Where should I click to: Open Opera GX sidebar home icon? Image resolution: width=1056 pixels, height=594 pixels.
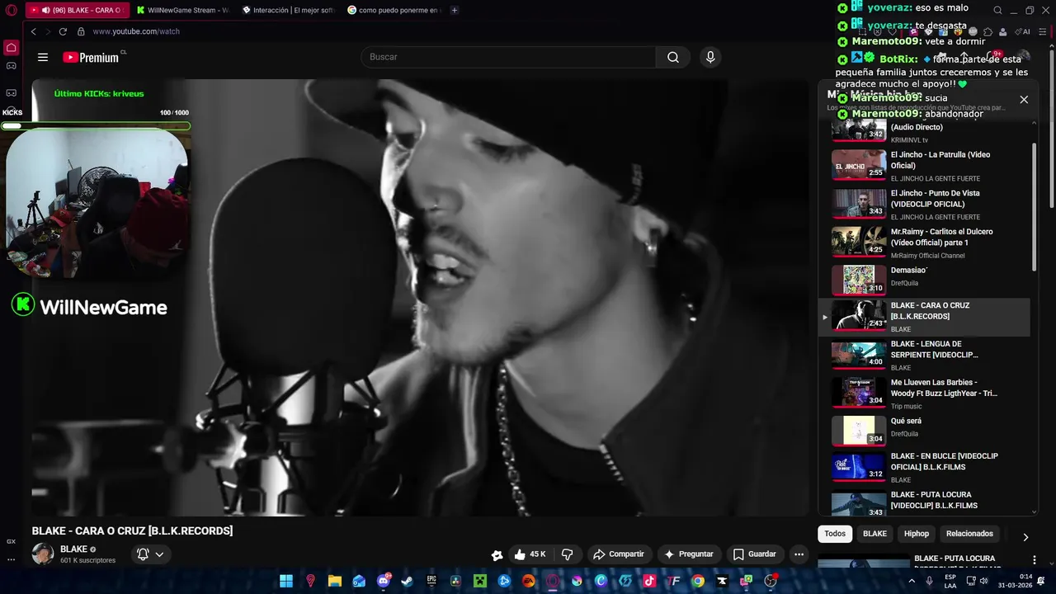(x=12, y=48)
